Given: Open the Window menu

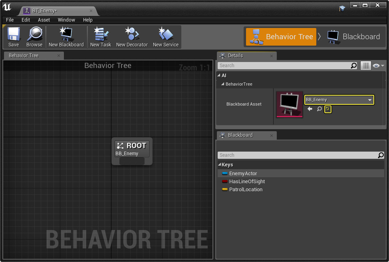Looking at the screenshot, I should pos(66,20).
